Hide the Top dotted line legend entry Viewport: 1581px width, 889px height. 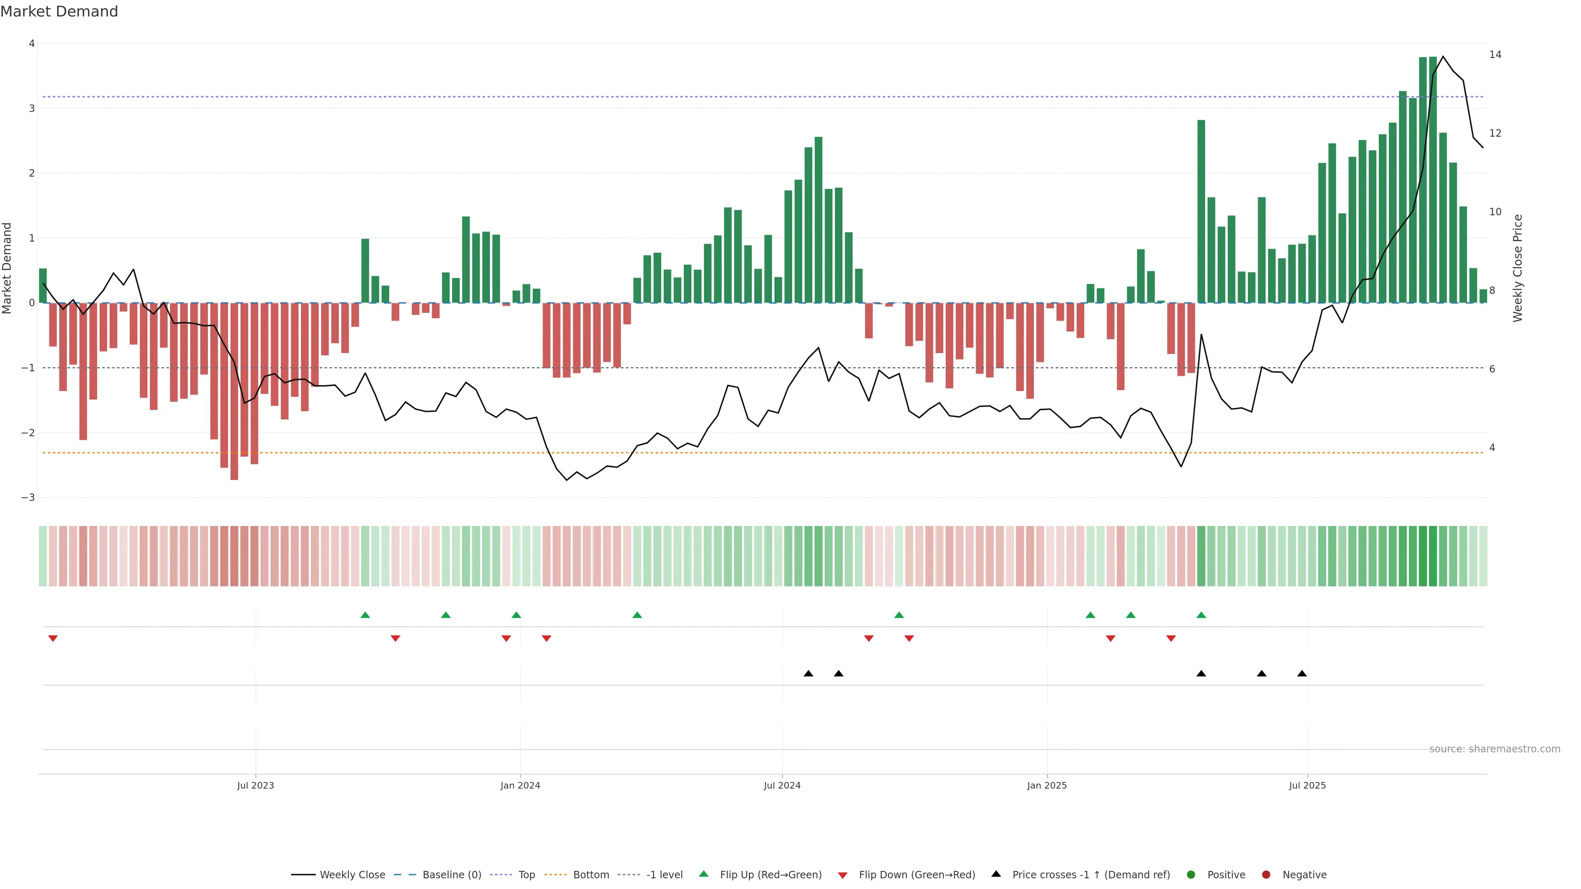526,875
